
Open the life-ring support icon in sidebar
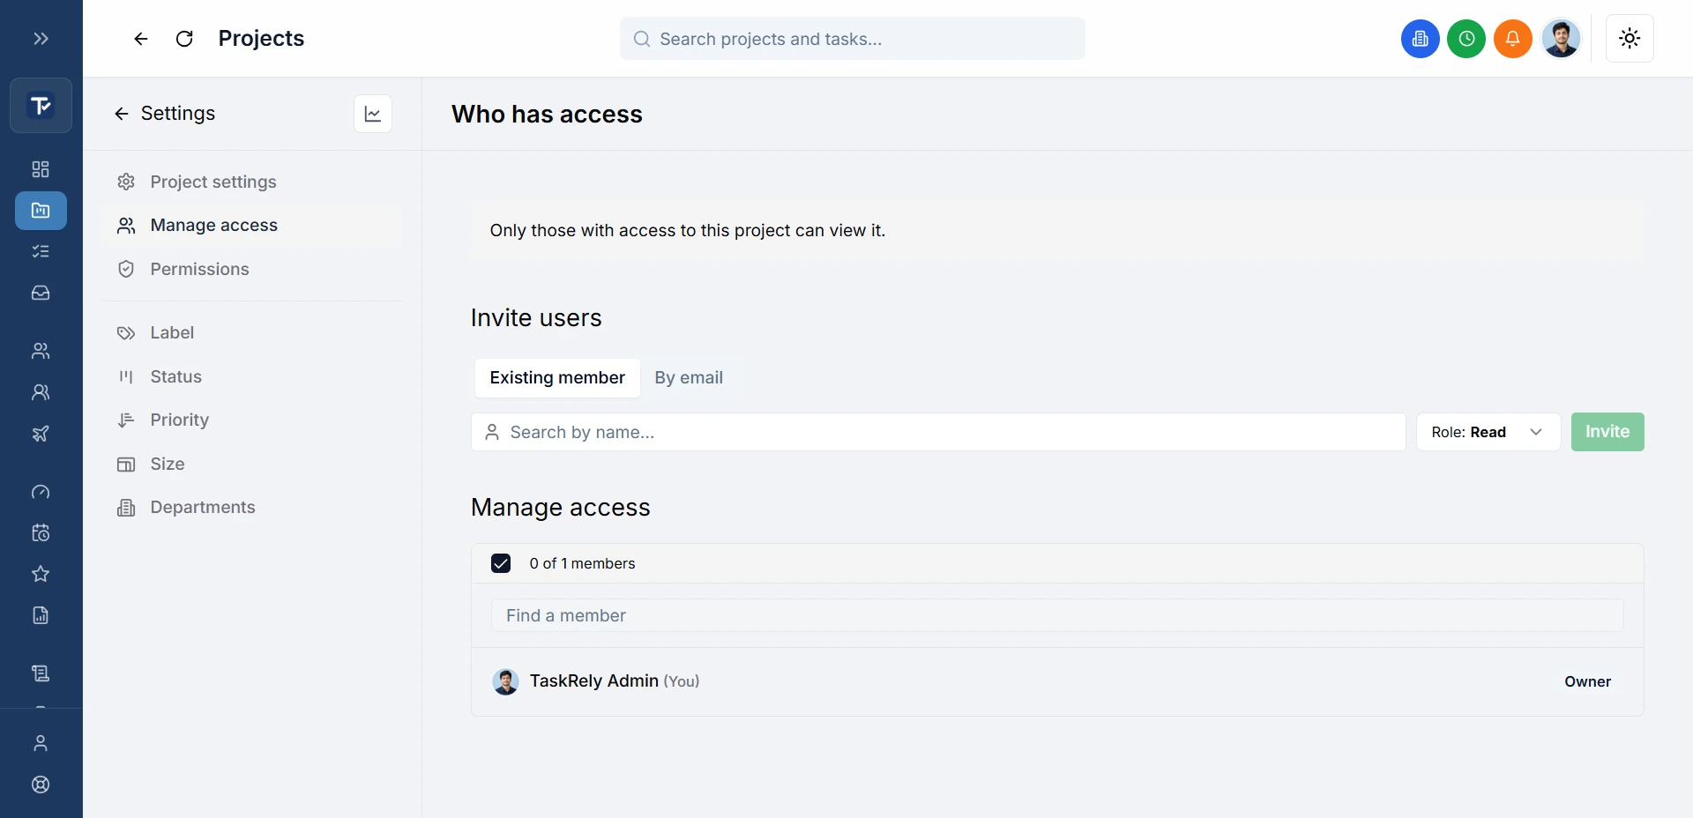point(41,785)
